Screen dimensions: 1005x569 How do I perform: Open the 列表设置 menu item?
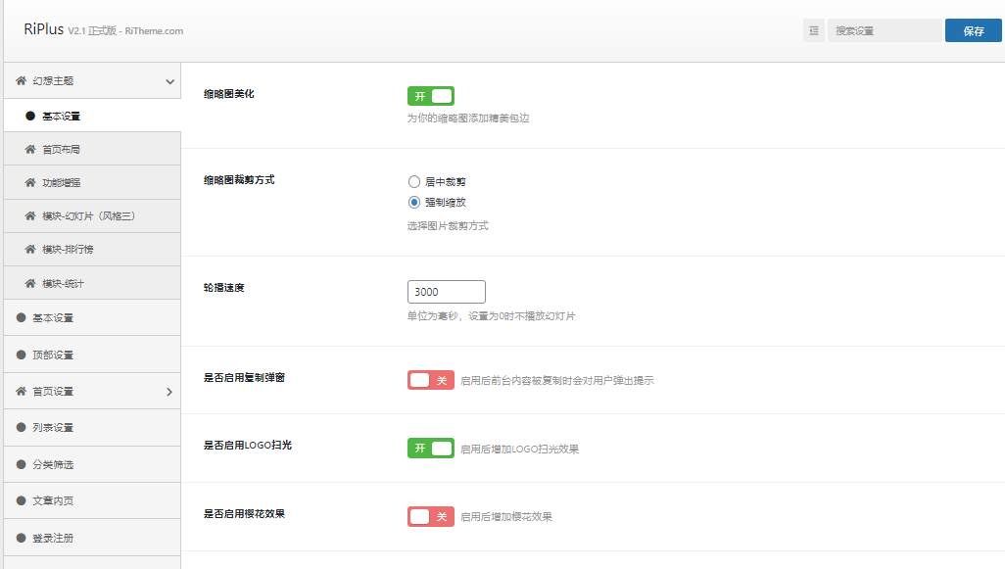[x=53, y=428]
